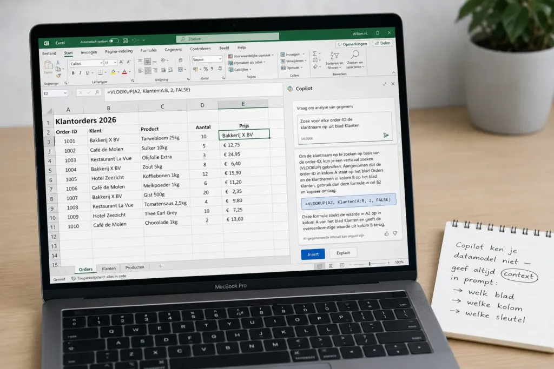Toggle Underline formatting

(x=87, y=73)
